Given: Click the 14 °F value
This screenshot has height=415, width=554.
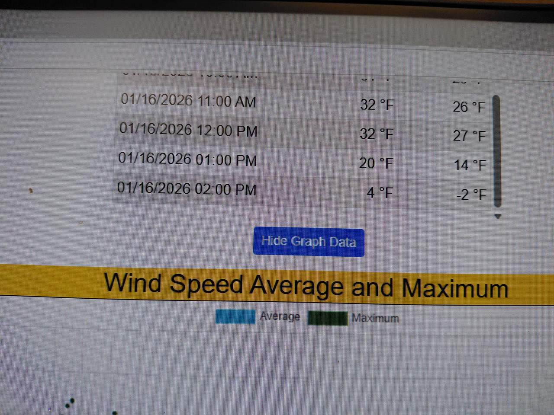Looking at the screenshot, I should (x=470, y=165).
